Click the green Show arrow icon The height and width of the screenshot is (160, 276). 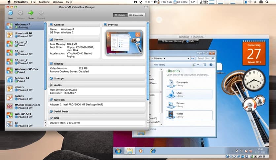coord(31,13)
